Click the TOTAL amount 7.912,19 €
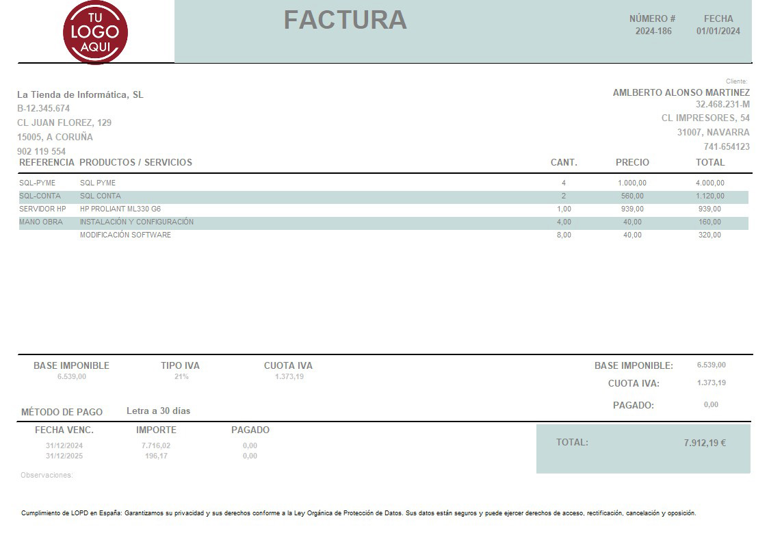The height and width of the screenshot is (544, 769). point(707,443)
